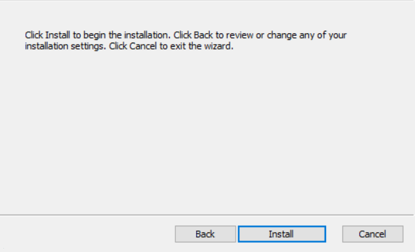The width and height of the screenshot is (415, 252).
Task: Click 'installation settings' phrase in the text
Action: pos(65,46)
